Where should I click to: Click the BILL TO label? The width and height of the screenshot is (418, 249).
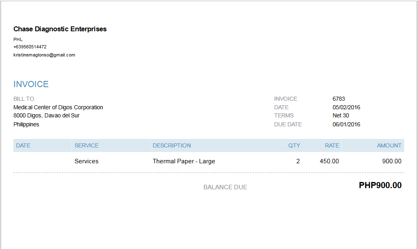coord(24,99)
